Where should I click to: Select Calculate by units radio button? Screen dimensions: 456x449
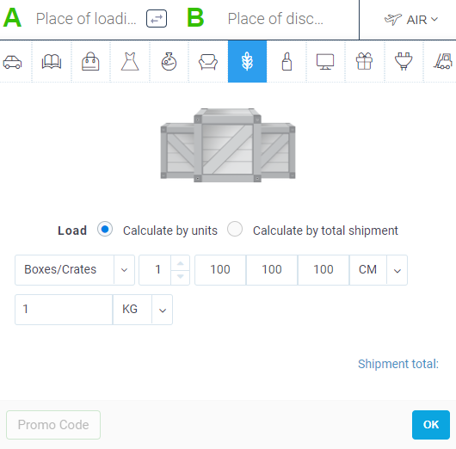[105, 229]
